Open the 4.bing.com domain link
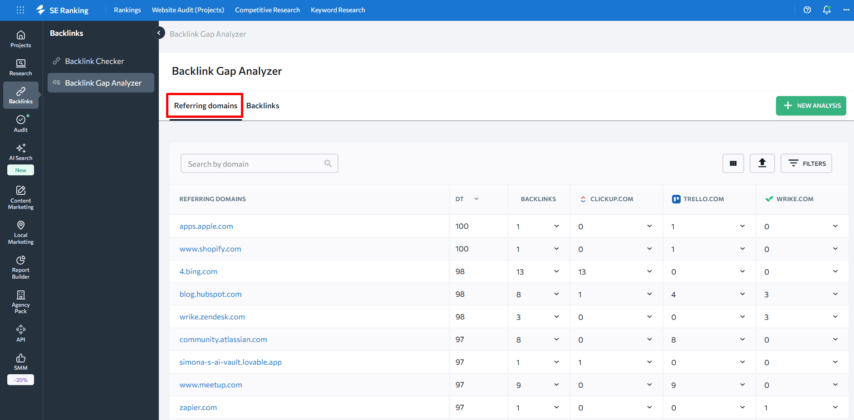This screenshot has height=420, width=854. [x=198, y=271]
